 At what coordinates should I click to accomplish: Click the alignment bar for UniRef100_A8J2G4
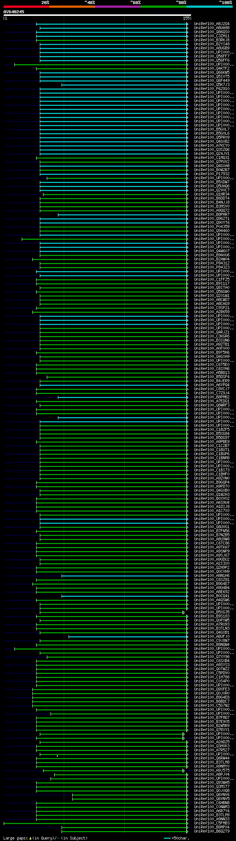[112, 24]
